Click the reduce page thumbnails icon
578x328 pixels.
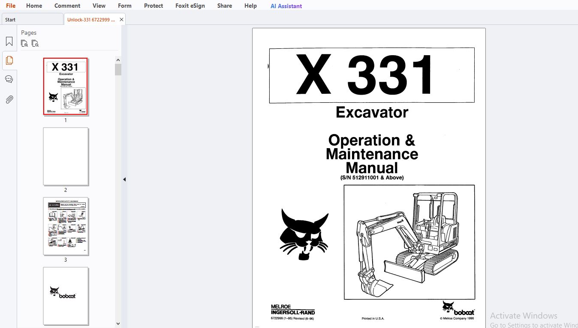click(x=35, y=43)
